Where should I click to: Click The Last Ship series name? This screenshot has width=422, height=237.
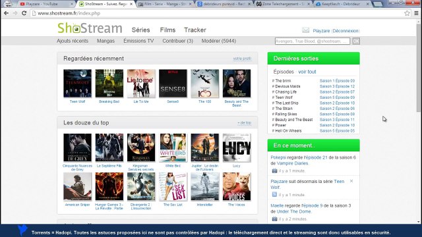(287, 103)
